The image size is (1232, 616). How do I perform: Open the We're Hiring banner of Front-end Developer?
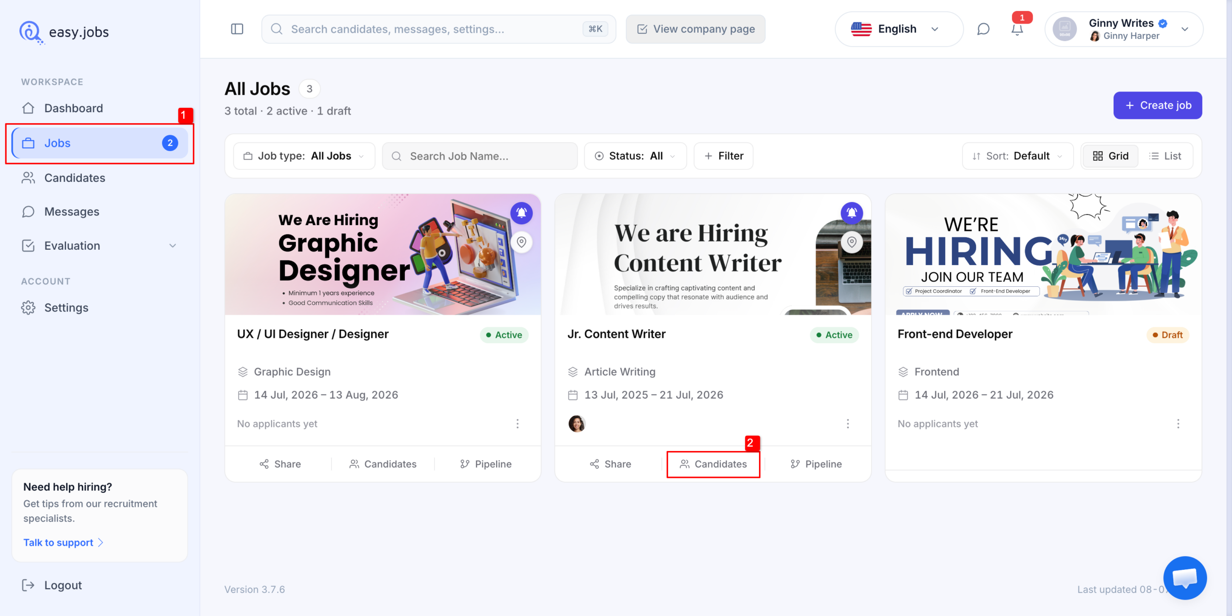coord(1043,255)
